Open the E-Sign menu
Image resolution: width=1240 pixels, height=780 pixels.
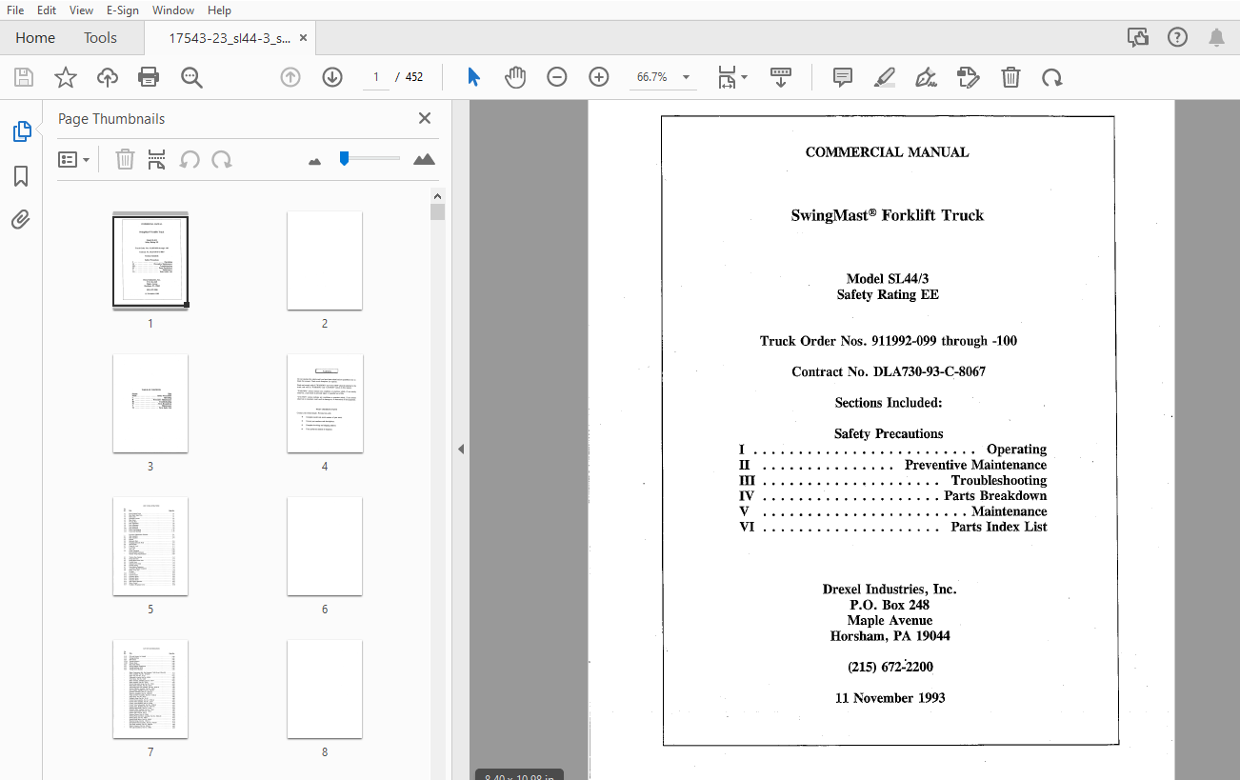pos(123,10)
